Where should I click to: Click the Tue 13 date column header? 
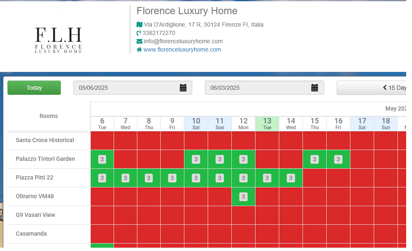coord(267,124)
